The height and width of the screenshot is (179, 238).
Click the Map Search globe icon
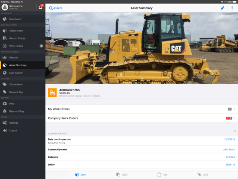pyautogui.click(x=5, y=73)
